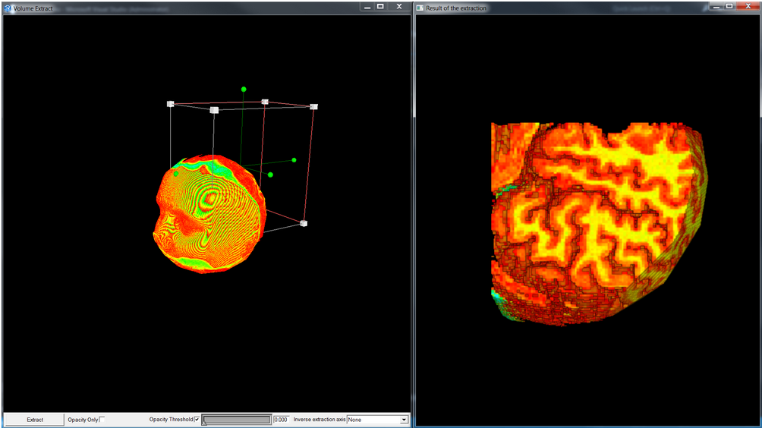Click the bottom-right white corner handle of the box

click(x=304, y=223)
